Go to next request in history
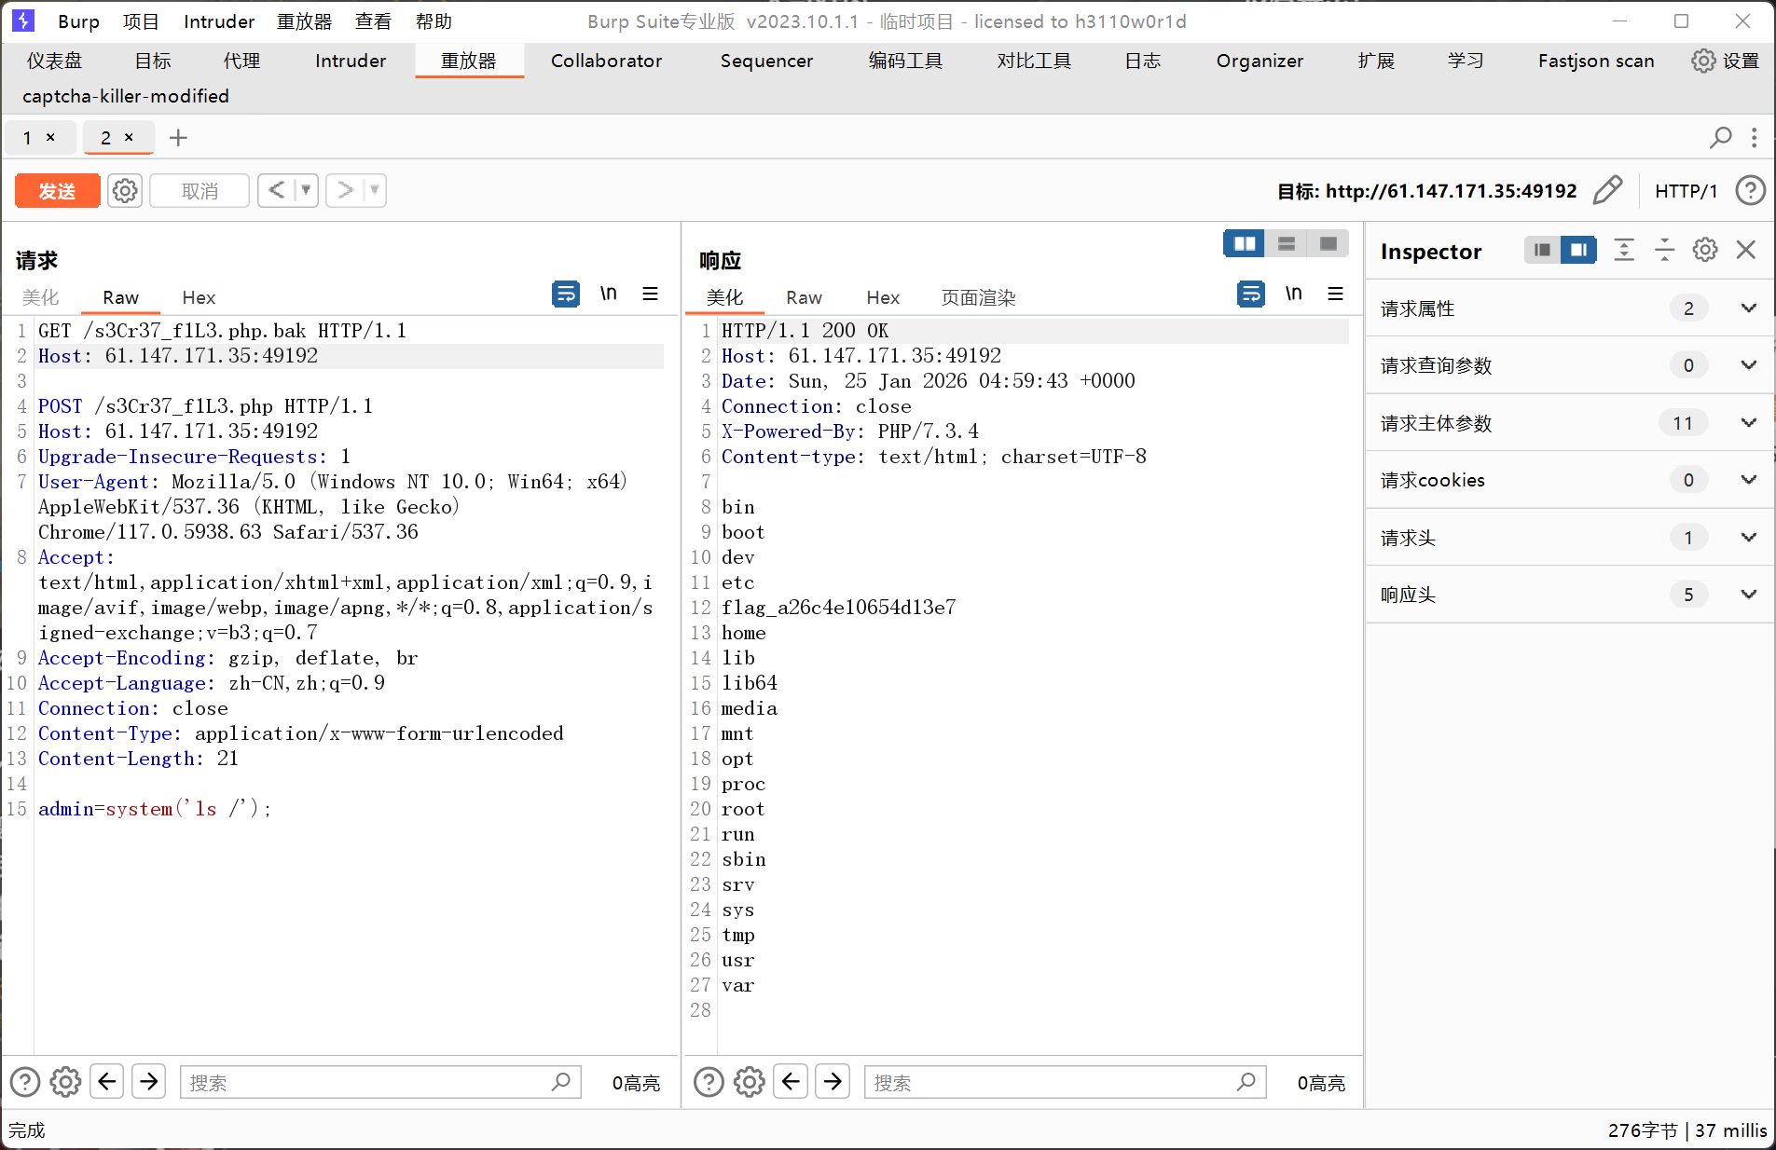The height and width of the screenshot is (1150, 1776). pyautogui.click(x=345, y=191)
